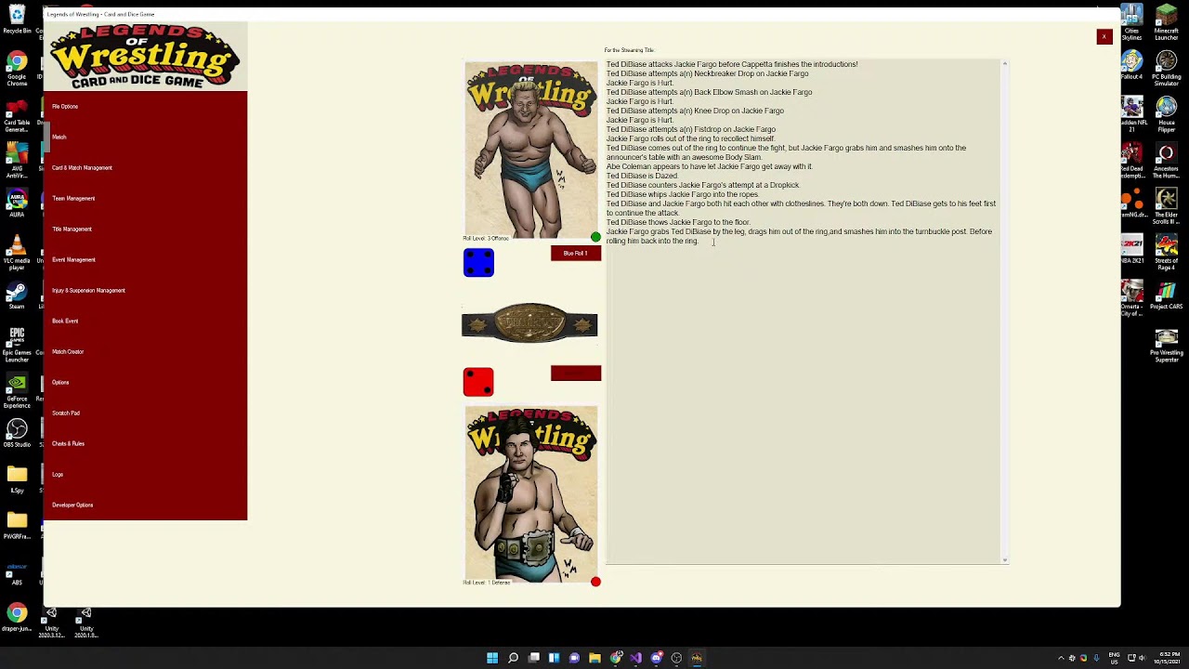
Task: Open the Windows Start menu
Action: (x=492, y=658)
